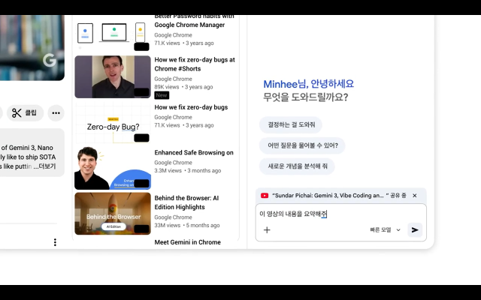Open the Zero-day Bug? video thumbnail
Screen dimensions: 481x300
113,123
